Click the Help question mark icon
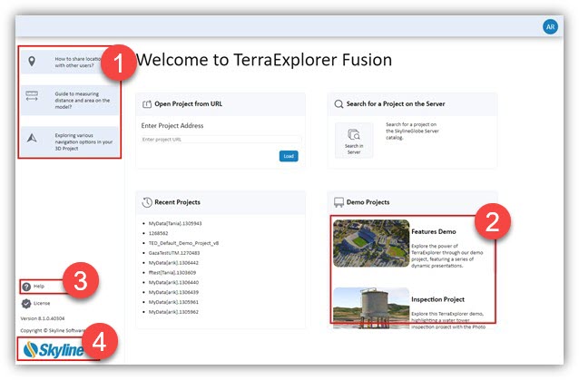This screenshot has width=579, height=380. point(26,286)
